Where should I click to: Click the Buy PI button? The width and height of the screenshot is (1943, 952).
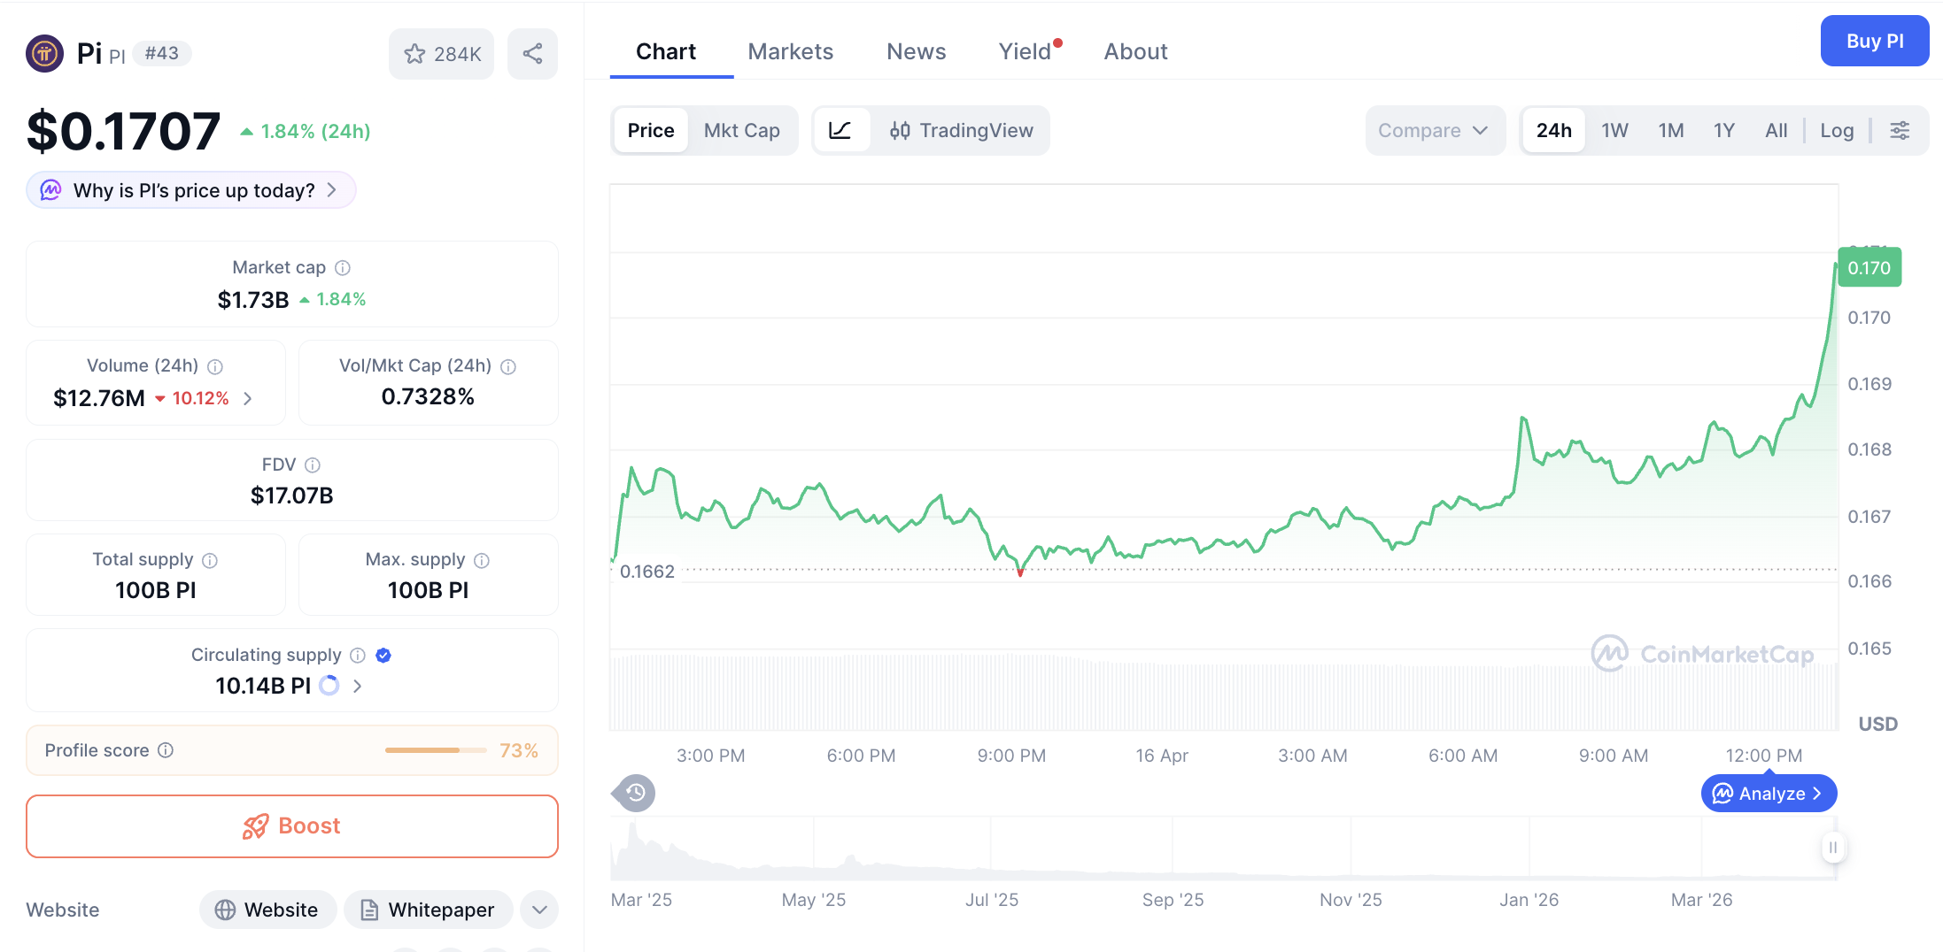(1874, 41)
